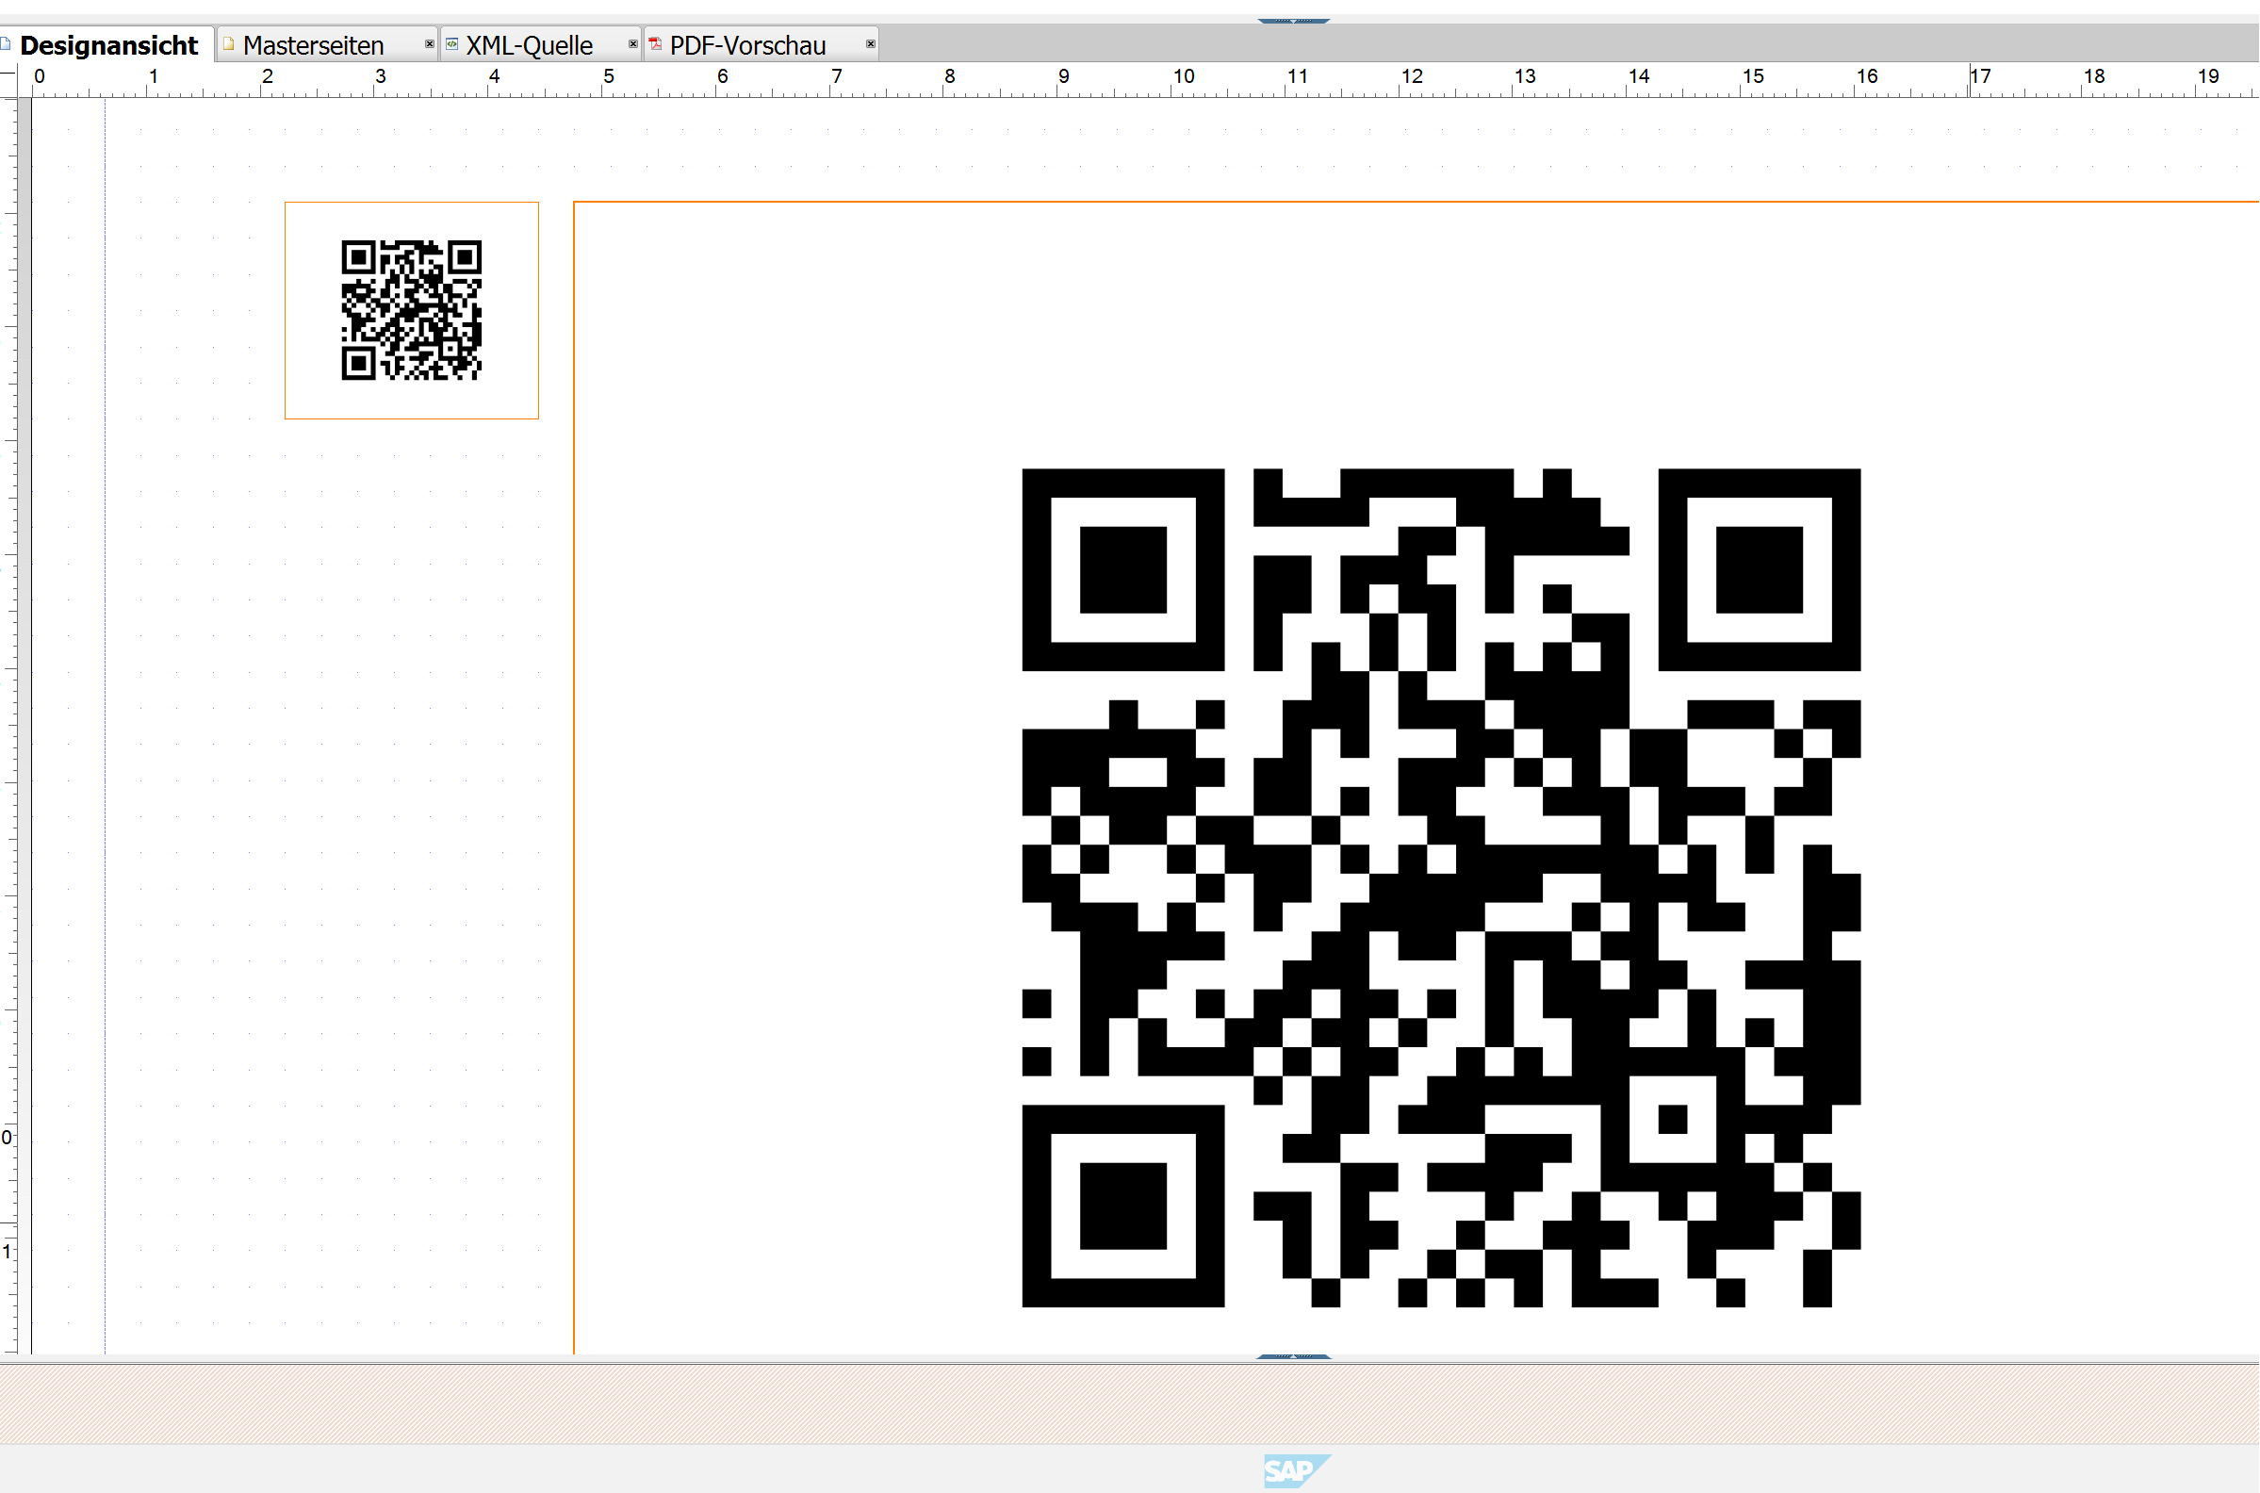Select the small QR code barcode object
This screenshot has height=1493, width=2260.
411,310
